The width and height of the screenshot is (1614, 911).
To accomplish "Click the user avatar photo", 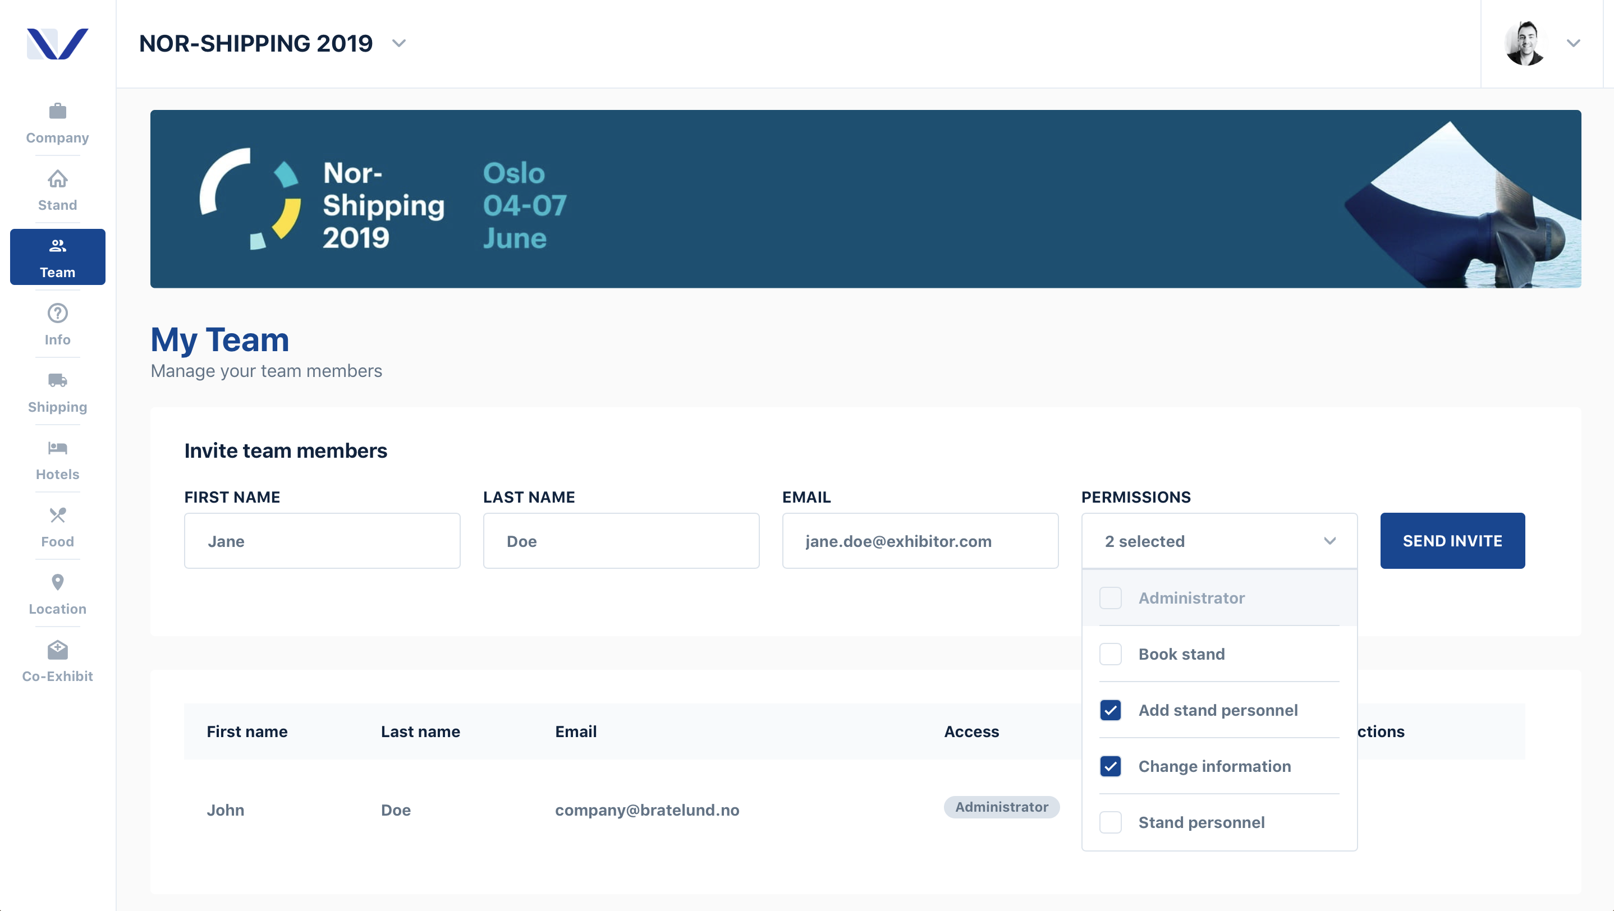I will [x=1525, y=43].
